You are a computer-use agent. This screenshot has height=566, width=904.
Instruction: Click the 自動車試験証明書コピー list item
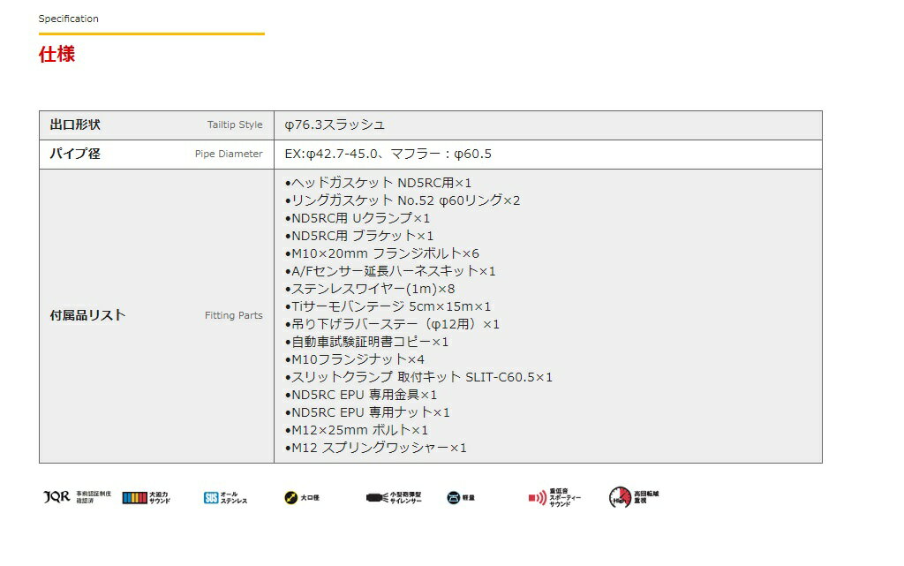click(x=366, y=342)
